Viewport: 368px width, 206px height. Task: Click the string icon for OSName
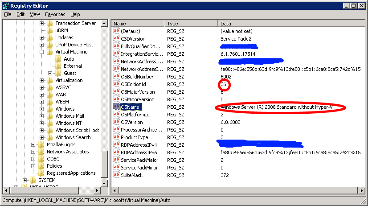(116, 107)
